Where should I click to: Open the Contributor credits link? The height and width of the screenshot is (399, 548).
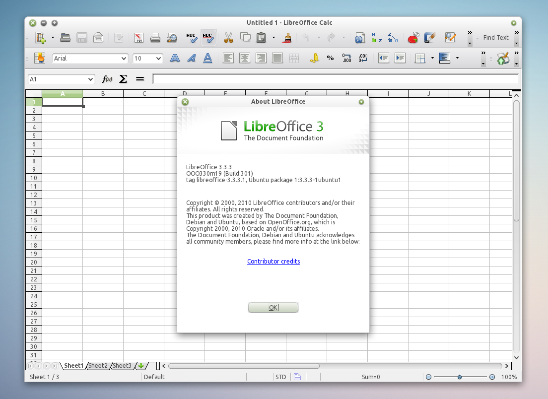coord(274,262)
